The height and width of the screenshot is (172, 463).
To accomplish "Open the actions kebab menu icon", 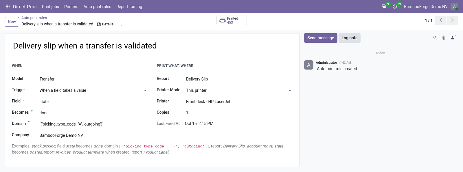I will [x=121, y=24].
